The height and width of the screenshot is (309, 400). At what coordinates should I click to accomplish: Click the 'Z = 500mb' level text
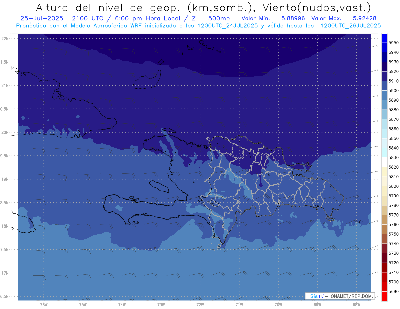(x=211, y=18)
